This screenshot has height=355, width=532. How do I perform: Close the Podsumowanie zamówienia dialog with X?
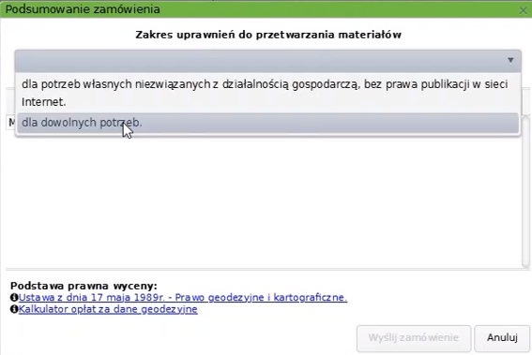[523, 10]
